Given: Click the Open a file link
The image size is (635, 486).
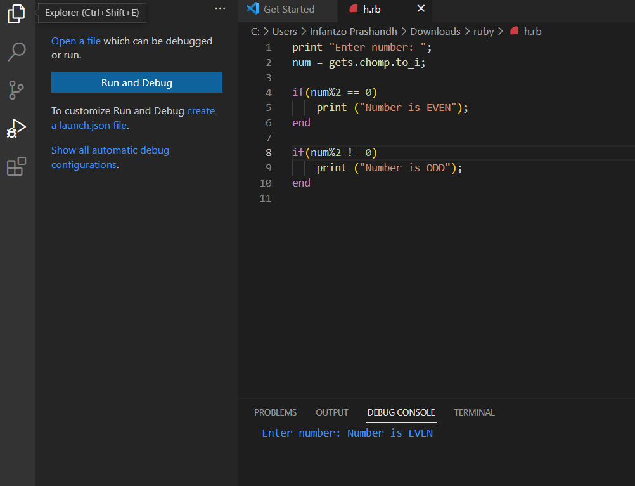Looking at the screenshot, I should [75, 41].
